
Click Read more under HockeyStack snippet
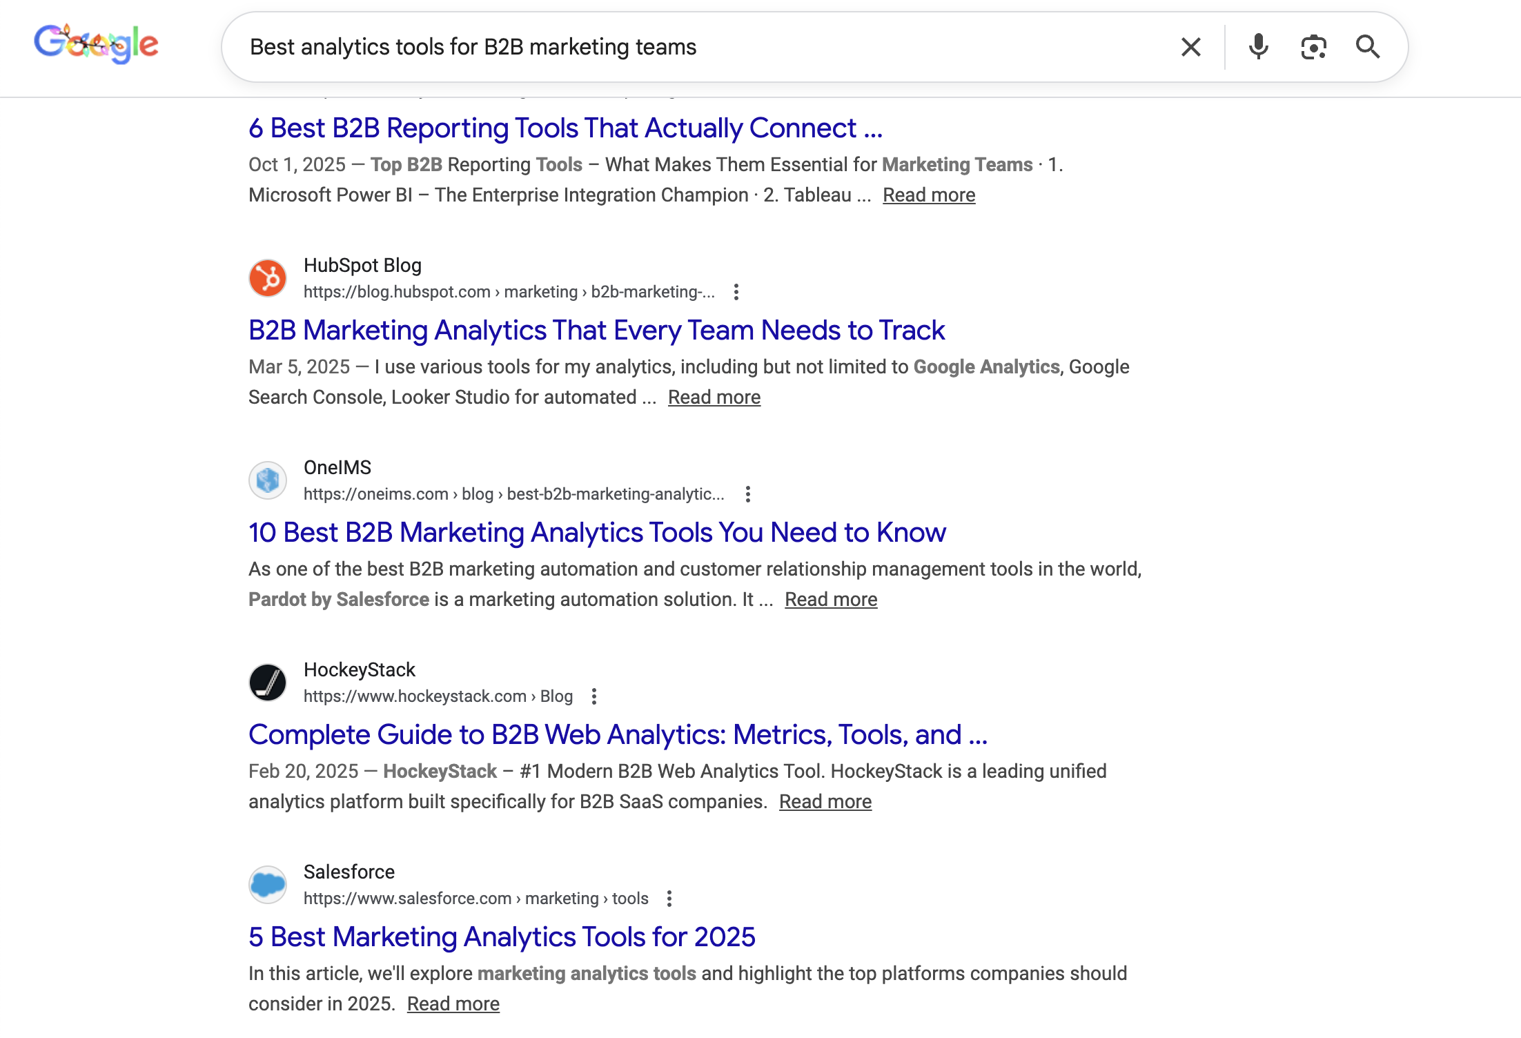coord(825,802)
